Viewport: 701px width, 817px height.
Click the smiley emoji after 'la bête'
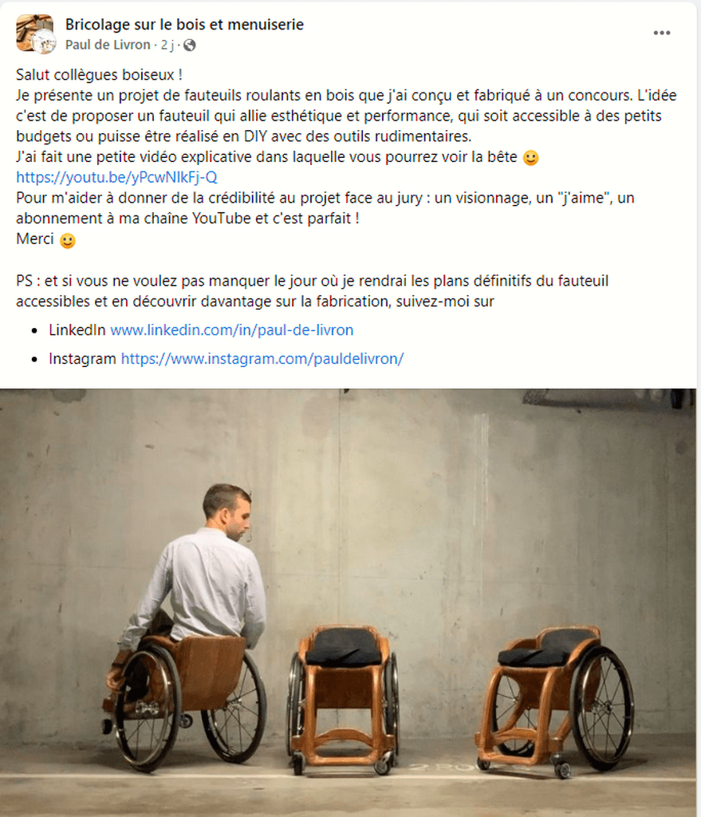(x=530, y=157)
